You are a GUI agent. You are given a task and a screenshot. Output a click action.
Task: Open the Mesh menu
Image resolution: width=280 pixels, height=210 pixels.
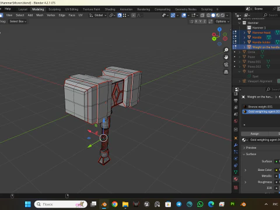click(x=40, y=15)
